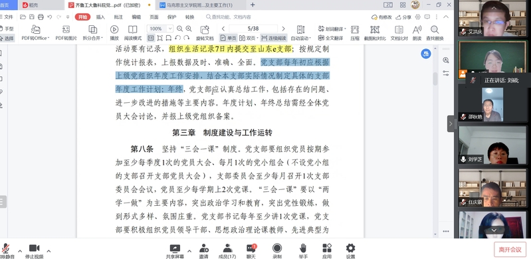Viewport: 531px width, 259px height.
Task: Open the 文档比对 compare tool
Action: click(399, 33)
